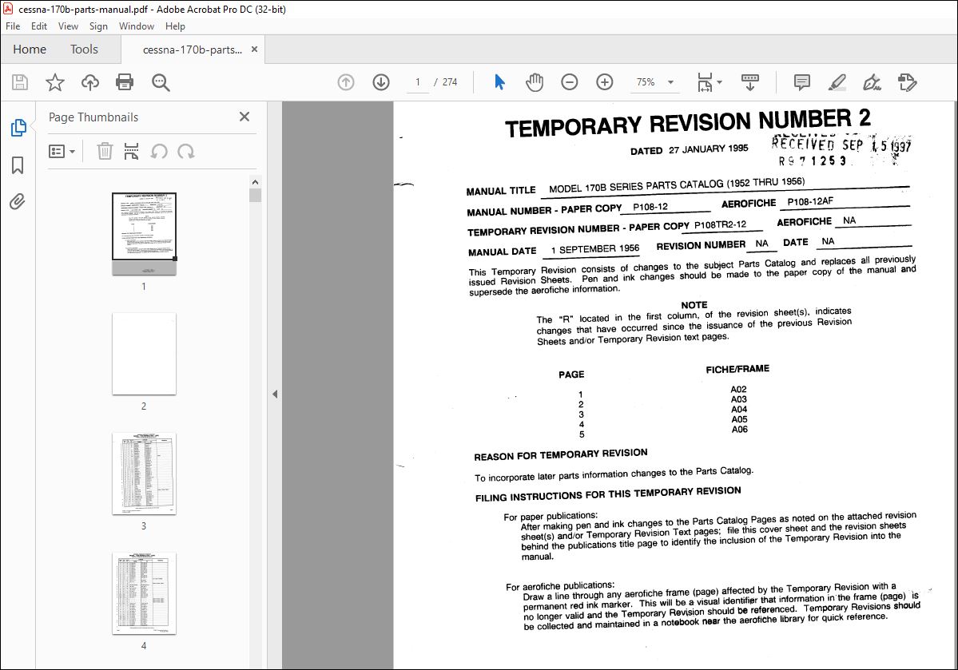Open the Window menu

(x=137, y=26)
